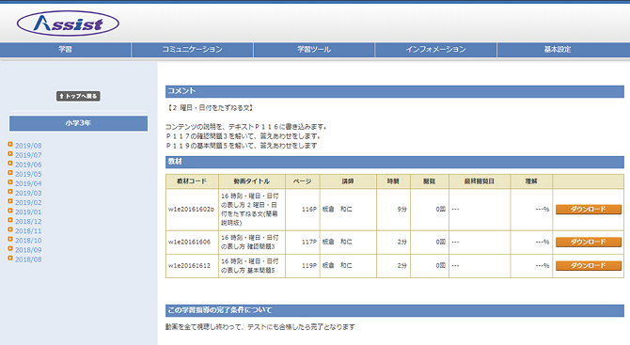This screenshot has height=345, width=630.
Task: Open the 2018/08 month link
Action: [28, 259]
